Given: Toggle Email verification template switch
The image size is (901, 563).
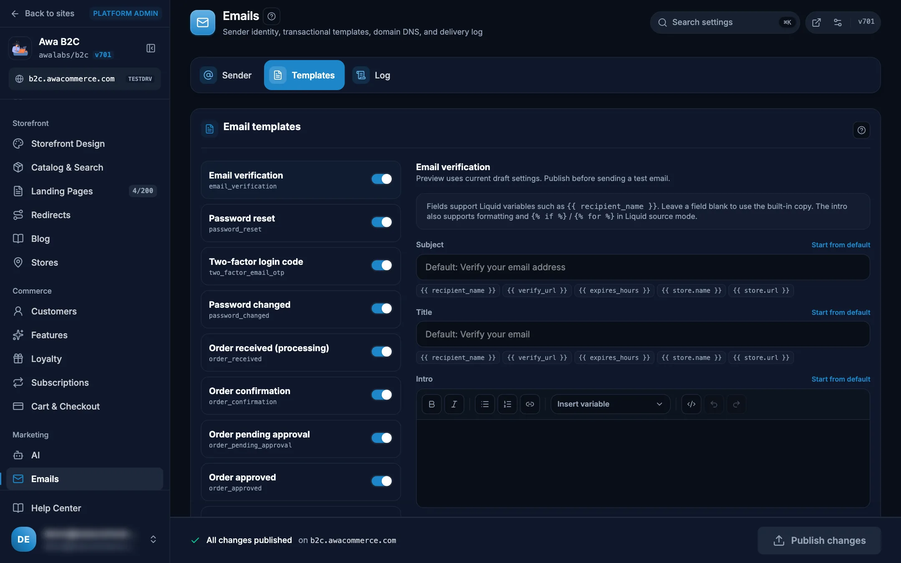Looking at the screenshot, I should [382, 179].
